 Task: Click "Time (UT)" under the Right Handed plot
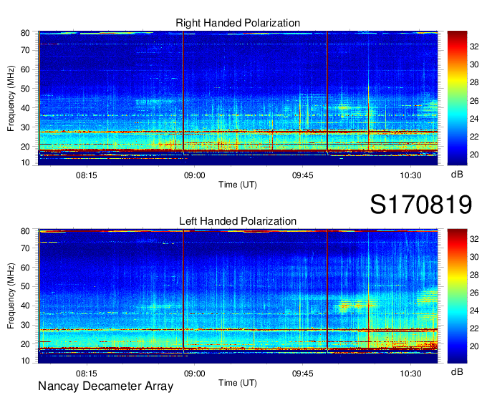(x=238, y=185)
